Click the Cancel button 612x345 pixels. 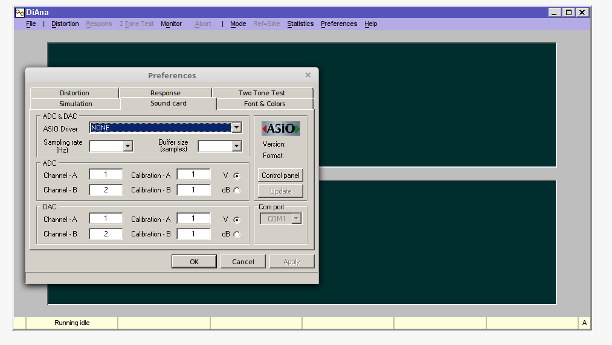pyautogui.click(x=243, y=262)
